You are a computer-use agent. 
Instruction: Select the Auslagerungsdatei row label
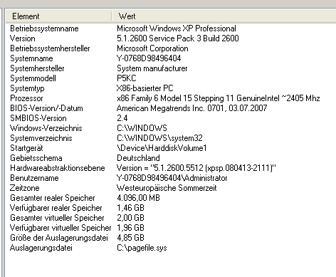tap(41, 248)
